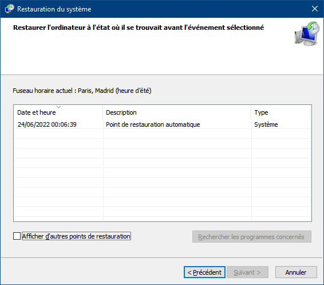The width and height of the screenshot is (324, 285).
Task: Go back with the Précédent button
Action: pos(204,272)
